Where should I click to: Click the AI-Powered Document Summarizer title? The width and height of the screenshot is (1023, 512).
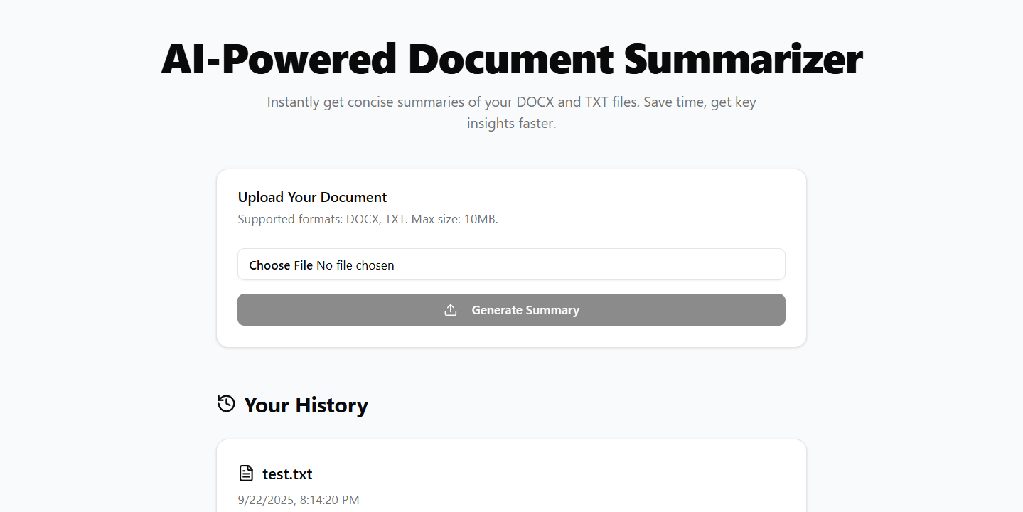tap(511, 60)
